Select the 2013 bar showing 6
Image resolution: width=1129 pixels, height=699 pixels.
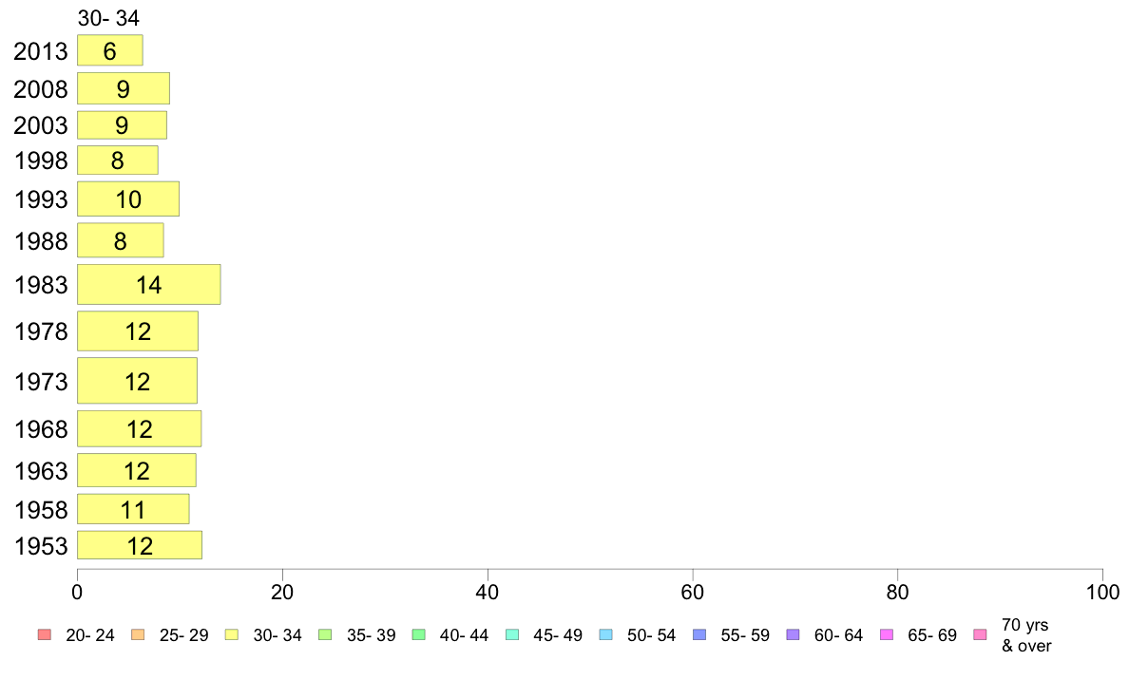109,51
